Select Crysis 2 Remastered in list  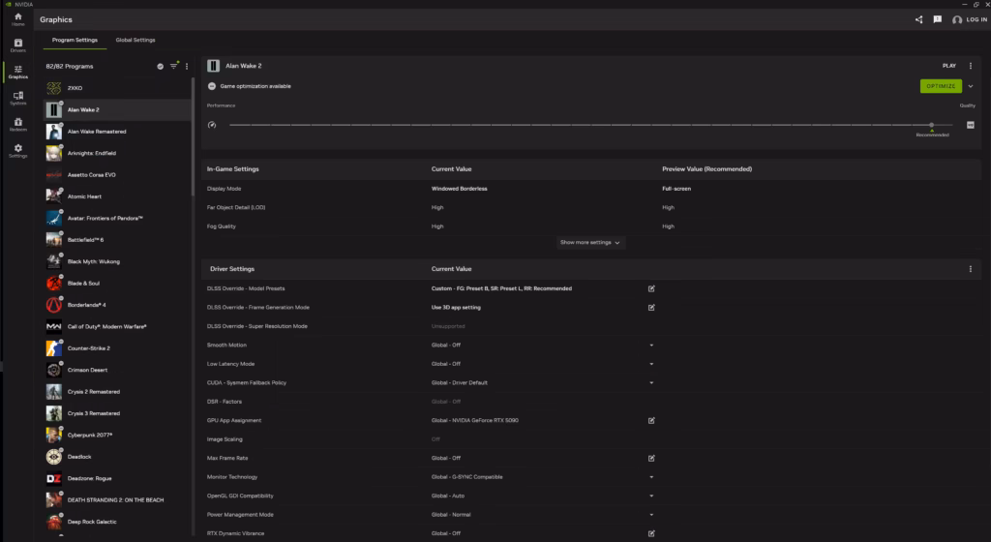tap(117, 392)
